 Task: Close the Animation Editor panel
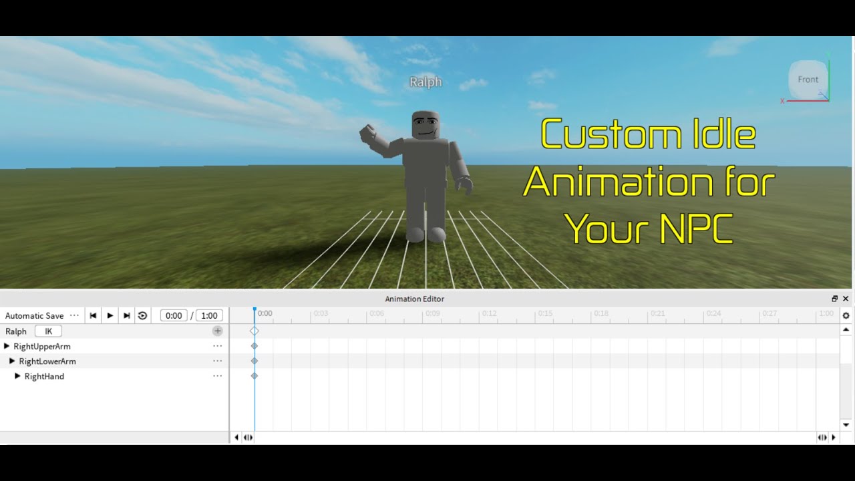[846, 299]
